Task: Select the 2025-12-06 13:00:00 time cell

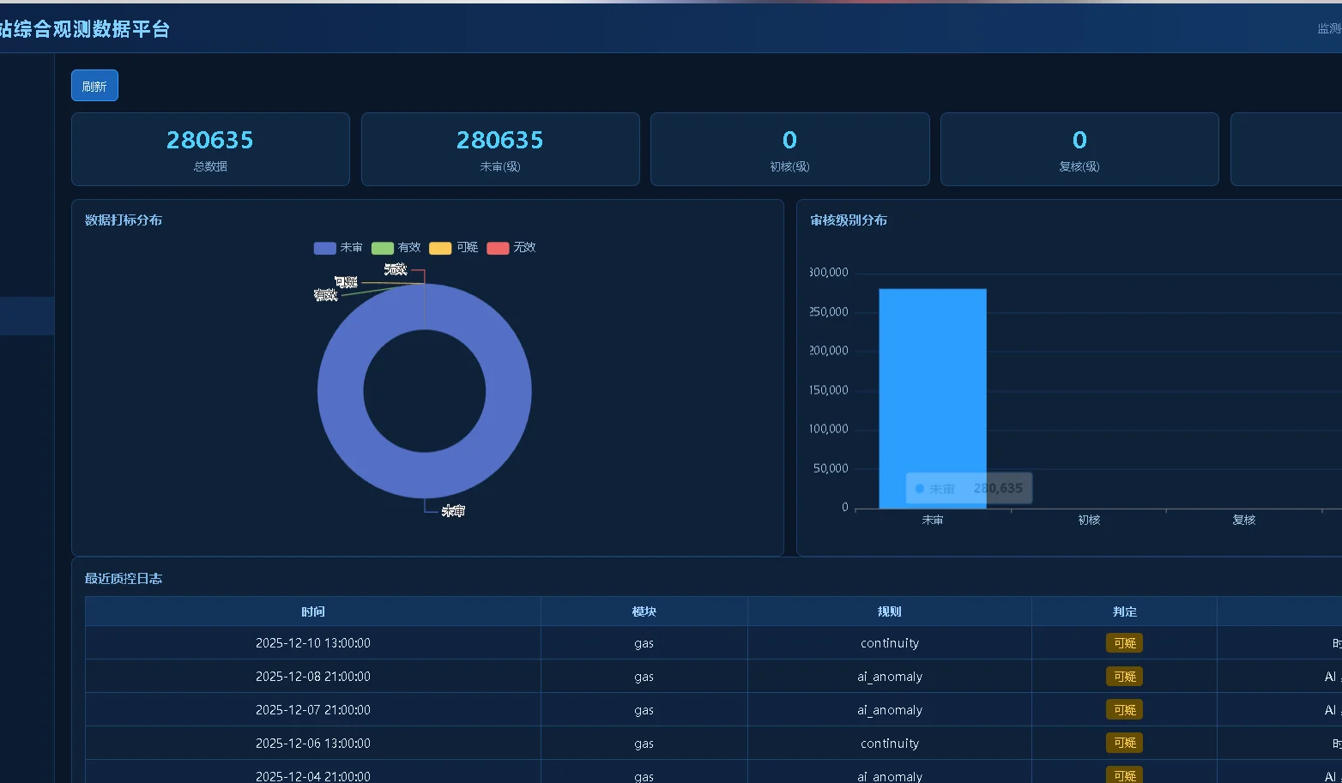Action: coord(313,744)
